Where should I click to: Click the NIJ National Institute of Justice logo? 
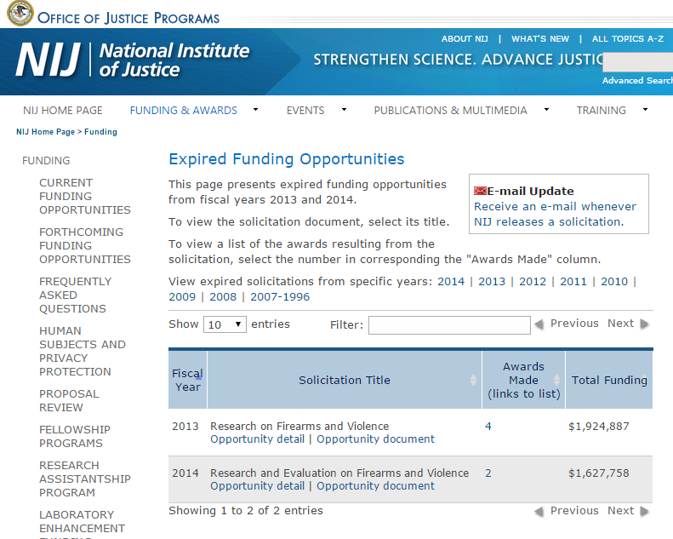pyautogui.click(x=132, y=60)
